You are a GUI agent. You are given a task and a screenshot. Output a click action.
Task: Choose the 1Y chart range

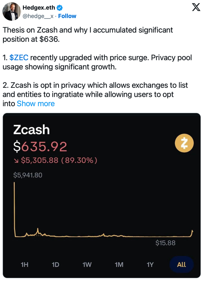click(150, 265)
